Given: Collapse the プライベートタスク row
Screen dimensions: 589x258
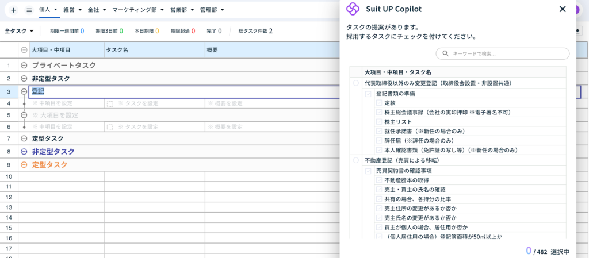Looking at the screenshot, I should [x=24, y=66].
